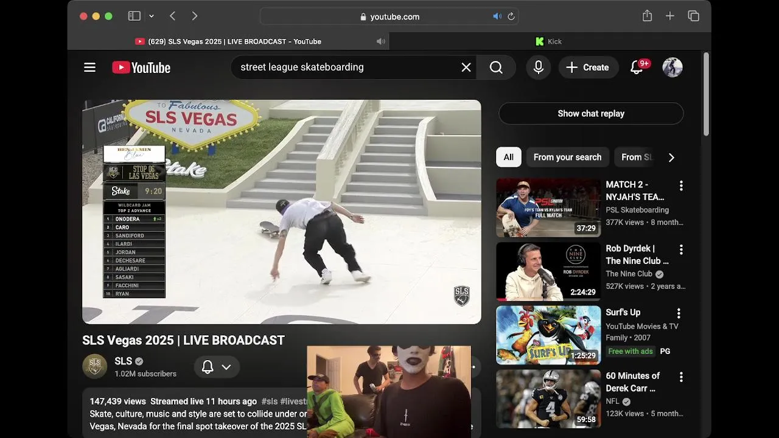Open the notifications bell with 9+ badge
The height and width of the screenshot is (438, 779).
tap(637, 68)
